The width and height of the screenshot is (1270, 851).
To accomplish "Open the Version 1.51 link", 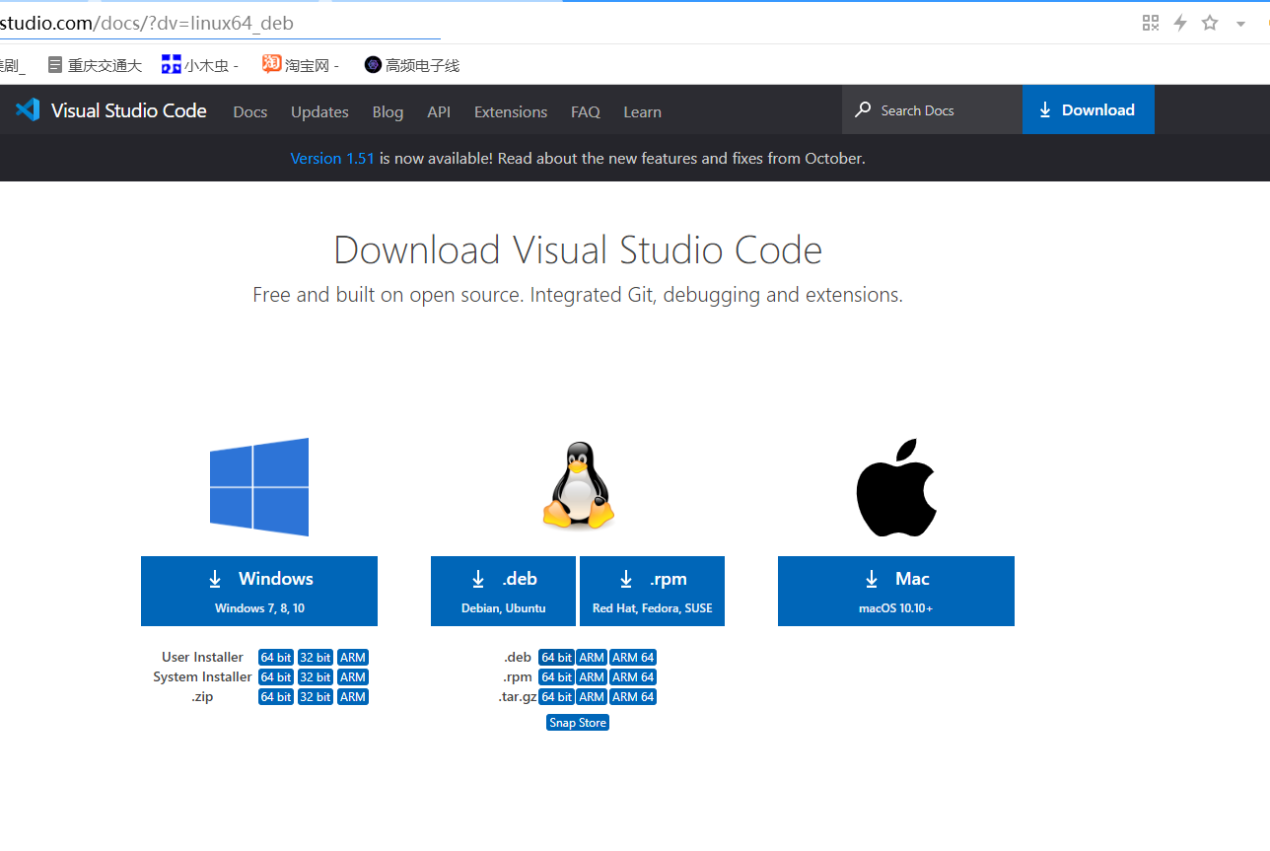I will click(x=332, y=158).
